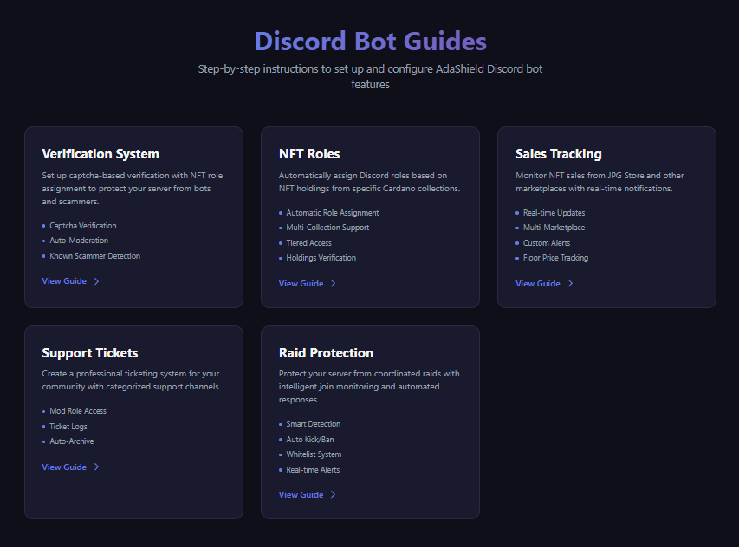Open the NFT Roles View Guide link
The height and width of the screenshot is (547, 739).
[x=301, y=283]
